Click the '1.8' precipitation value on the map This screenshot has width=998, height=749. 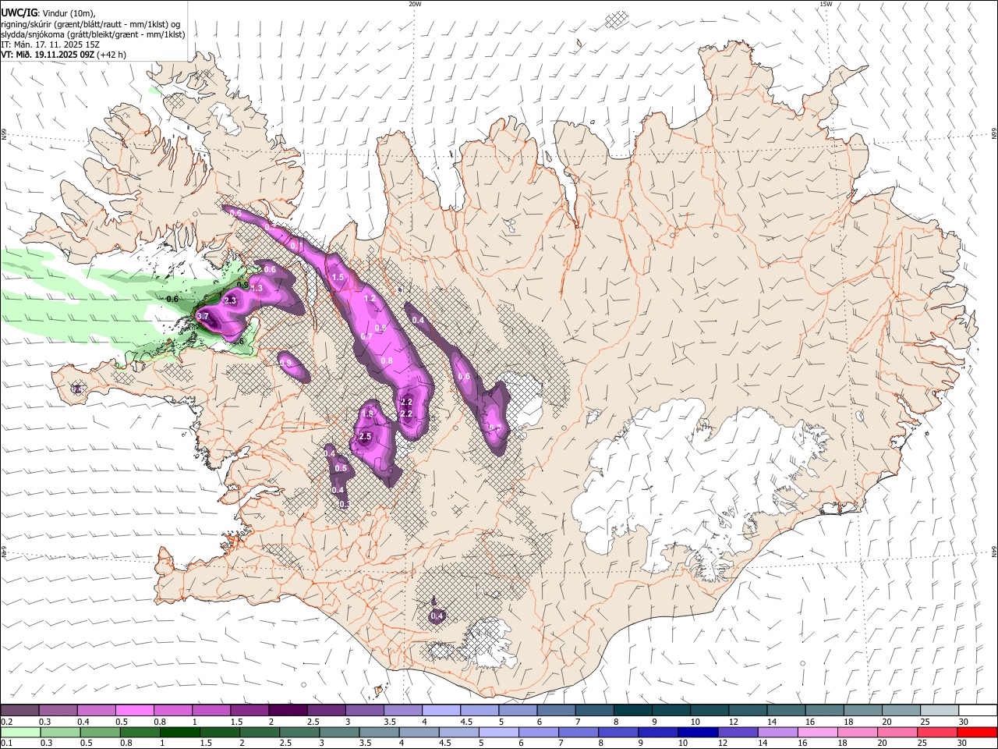[x=368, y=413]
